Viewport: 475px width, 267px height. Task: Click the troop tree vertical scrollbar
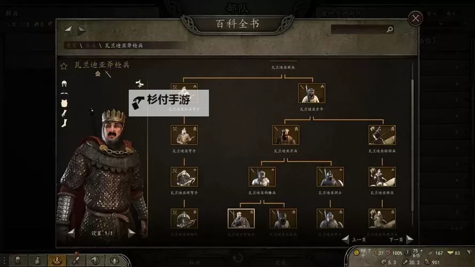(412, 136)
